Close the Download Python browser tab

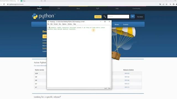(18, 1)
